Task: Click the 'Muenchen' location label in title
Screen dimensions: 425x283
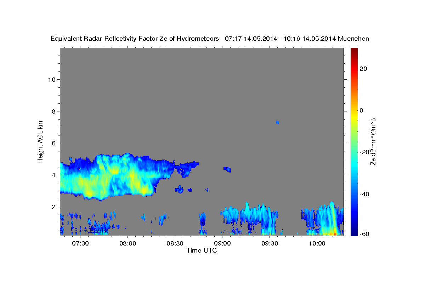Action: [x=353, y=39]
